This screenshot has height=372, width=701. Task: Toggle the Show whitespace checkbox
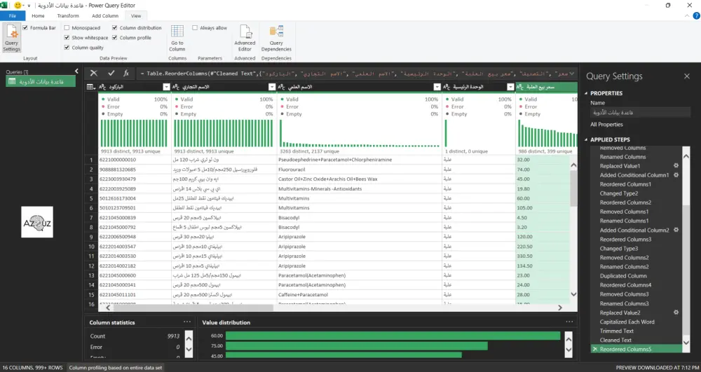click(x=67, y=38)
